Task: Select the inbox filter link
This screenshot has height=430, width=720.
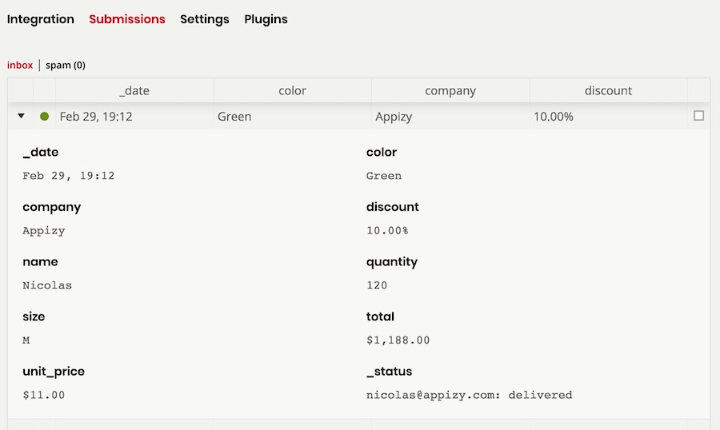Action: pos(20,66)
